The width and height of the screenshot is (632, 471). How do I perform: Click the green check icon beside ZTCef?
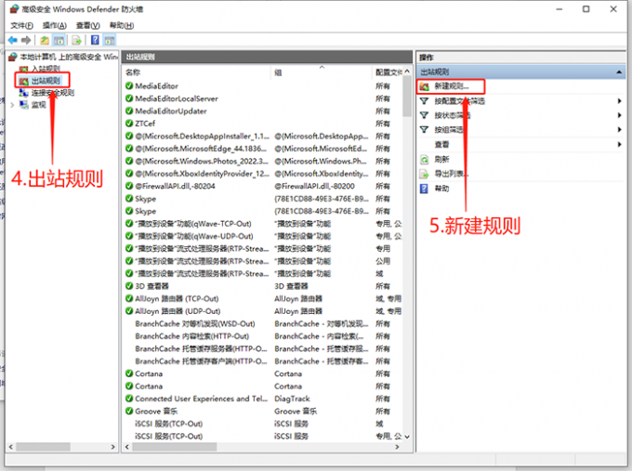click(x=129, y=124)
